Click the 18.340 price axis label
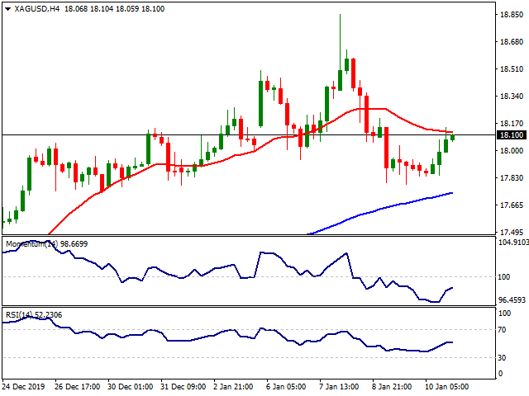529x396 pixels. click(x=512, y=97)
